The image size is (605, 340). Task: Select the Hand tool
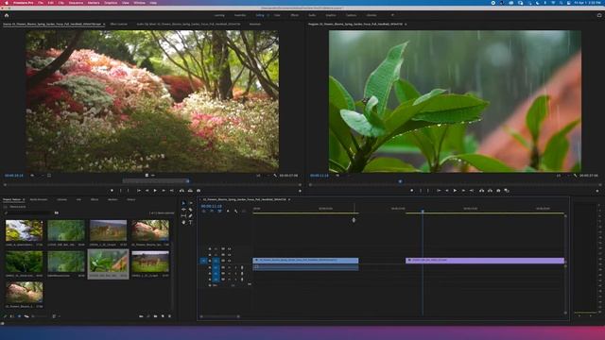(x=183, y=223)
